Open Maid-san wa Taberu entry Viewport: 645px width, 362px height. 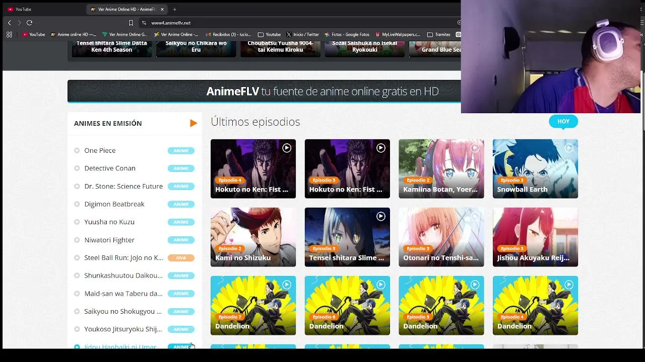(x=123, y=293)
